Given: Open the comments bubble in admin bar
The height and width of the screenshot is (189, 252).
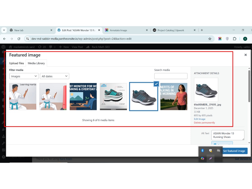Looking at the screenshot, I should pyautogui.click(x=52, y=47).
